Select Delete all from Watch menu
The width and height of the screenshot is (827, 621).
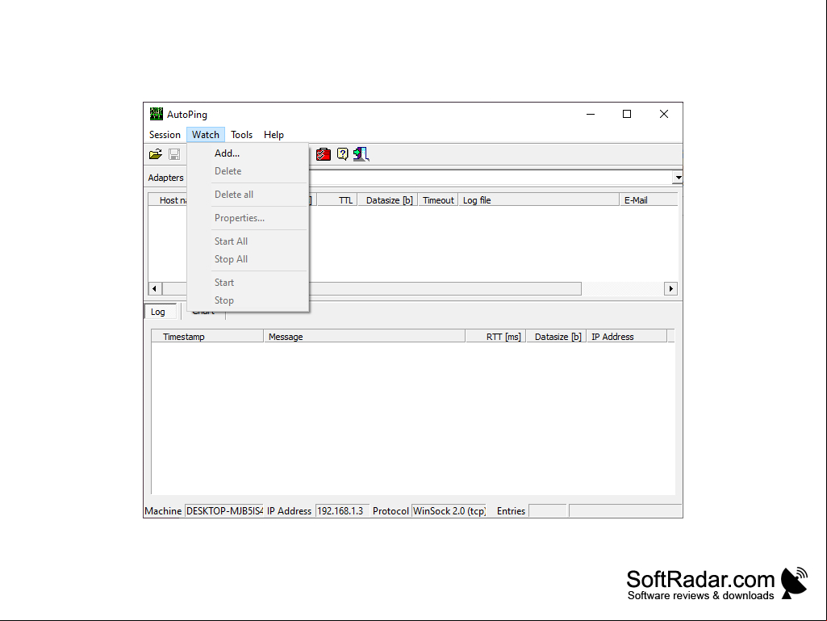click(248, 195)
